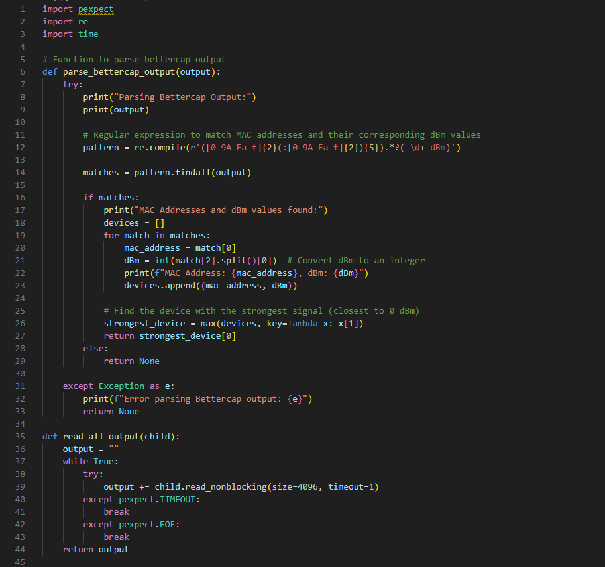Click 'return output' on line 44
This screenshot has width=605, height=567.
[95, 550]
